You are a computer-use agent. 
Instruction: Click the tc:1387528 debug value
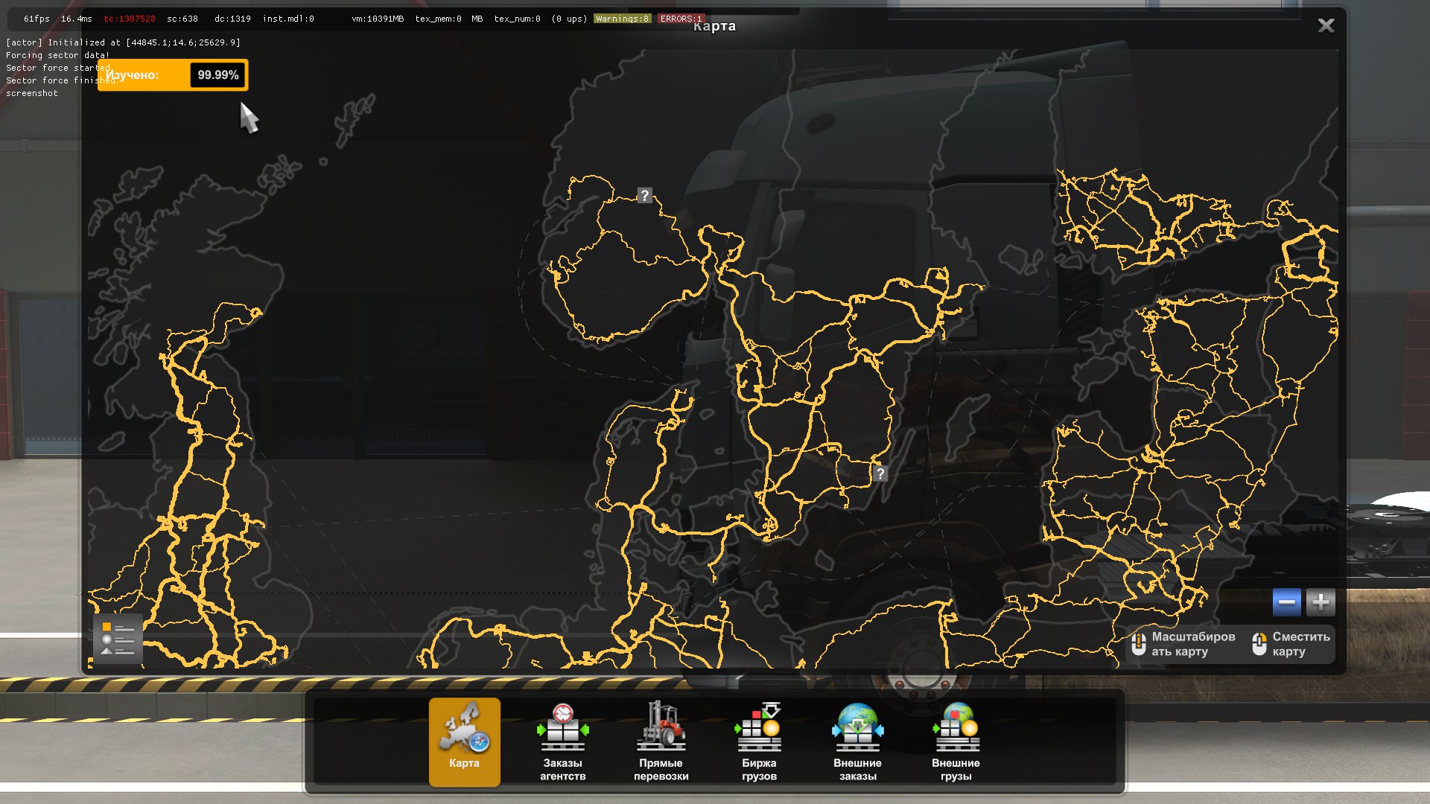[x=130, y=19]
